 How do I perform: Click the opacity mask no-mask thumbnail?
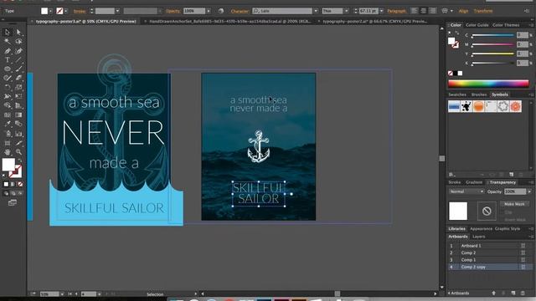[487, 212]
